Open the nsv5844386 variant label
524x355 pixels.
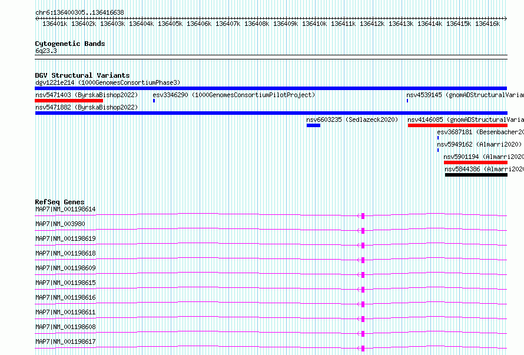pos(484,169)
